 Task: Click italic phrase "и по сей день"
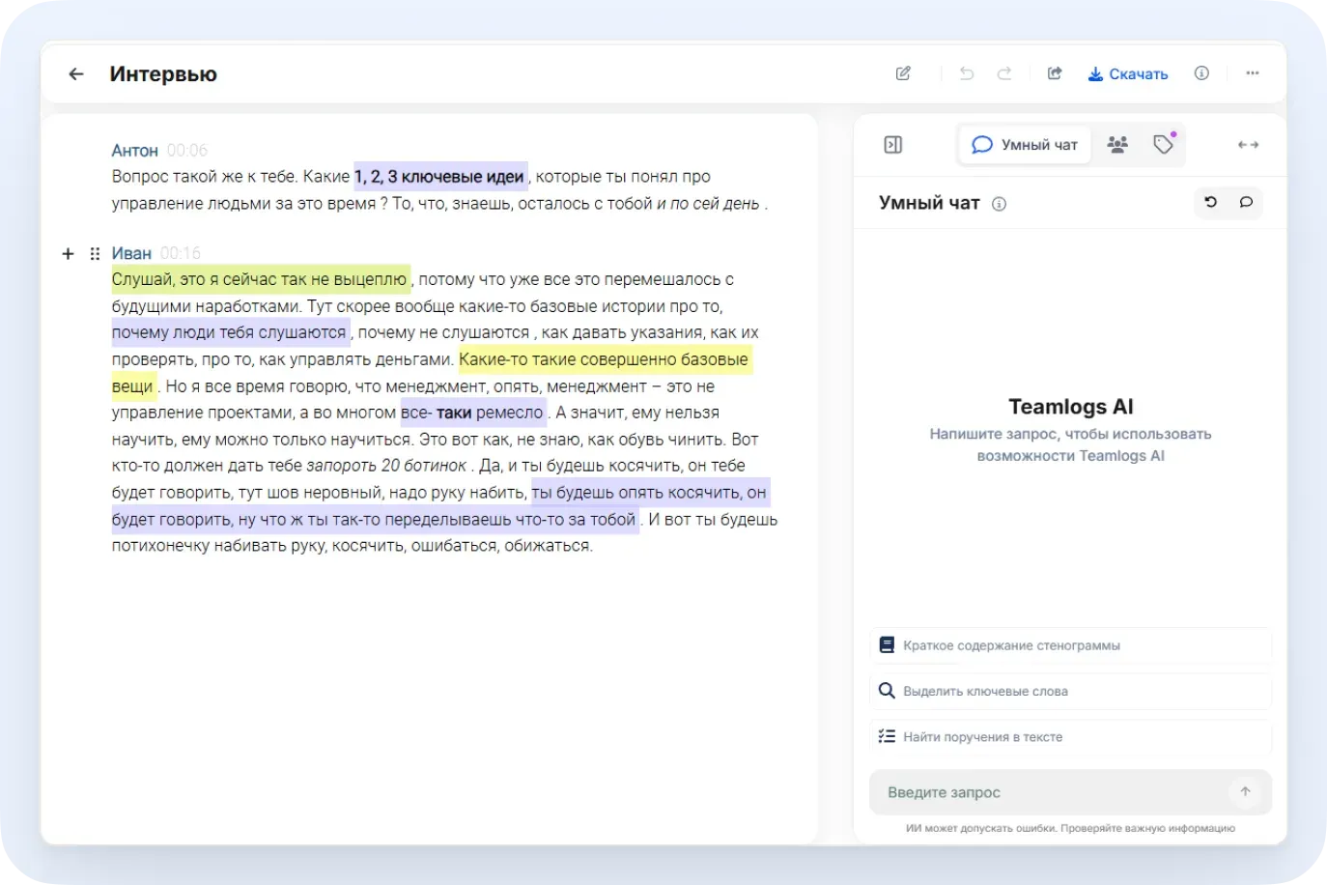pyautogui.click(x=709, y=204)
